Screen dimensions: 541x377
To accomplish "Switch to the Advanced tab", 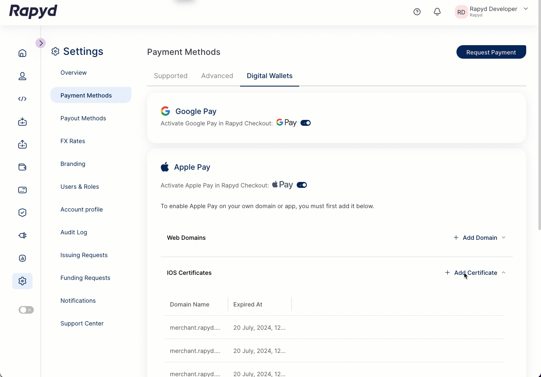I will pos(217,76).
